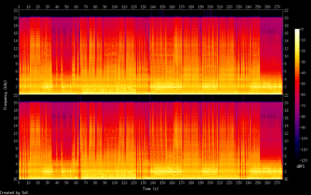Click the 50 second tick on the top time axis
The height and width of the screenshot is (195, 311).
[x=67, y=7]
